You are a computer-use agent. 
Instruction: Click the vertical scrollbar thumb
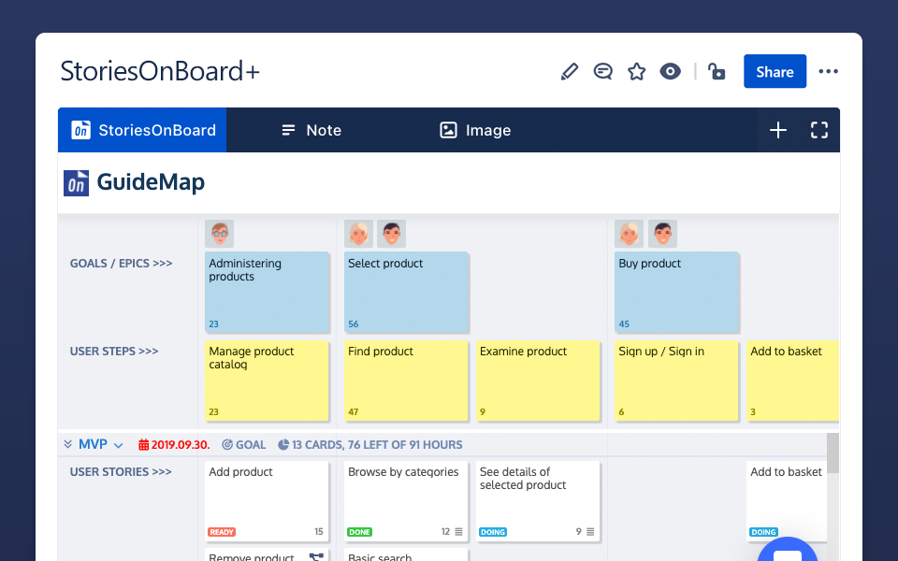[x=833, y=453]
